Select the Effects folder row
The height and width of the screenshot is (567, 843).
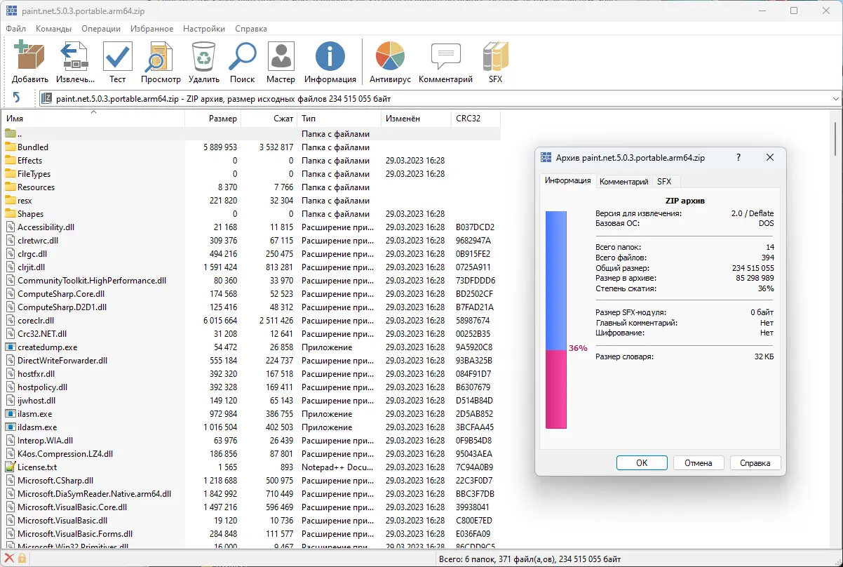pos(252,160)
